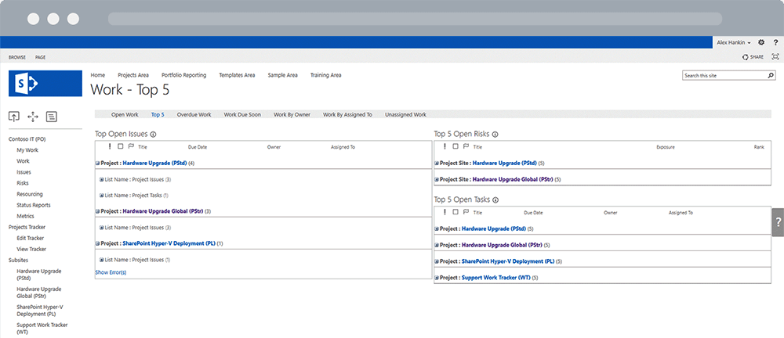This screenshot has height=338, width=784.
Task: Click the Show Error(s) link
Action: click(x=111, y=272)
